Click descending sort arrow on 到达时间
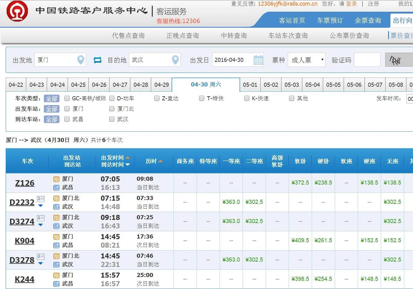 (127, 165)
